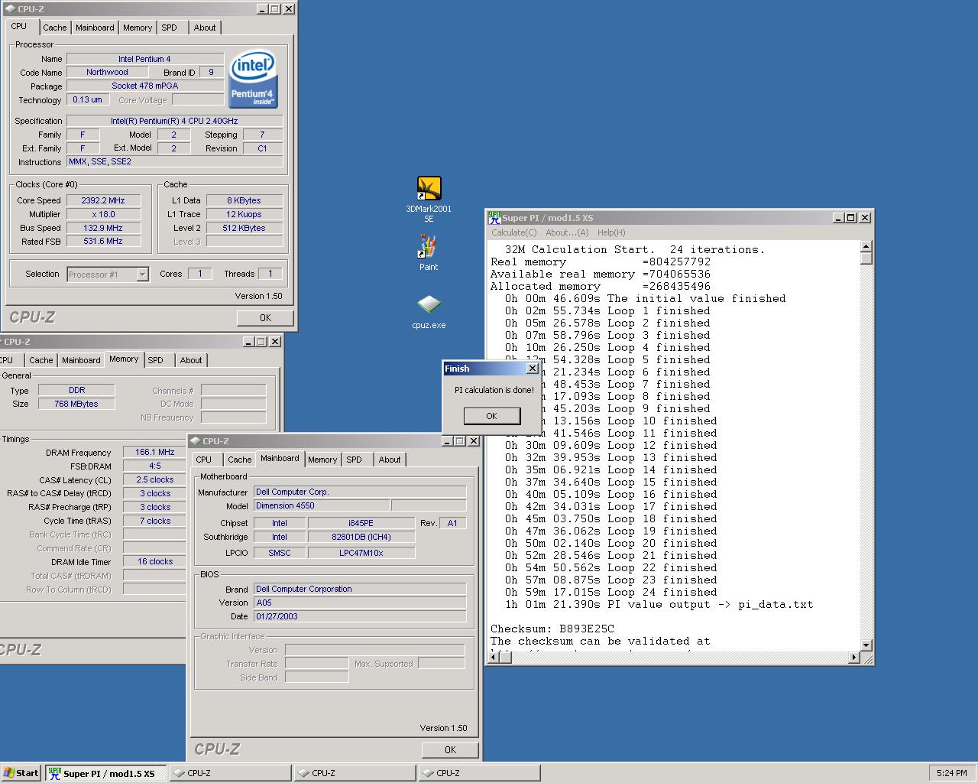Click Super PI horizontal scrollbar left arrow
Image resolution: width=978 pixels, height=783 pixels.
tap(494, 657)
